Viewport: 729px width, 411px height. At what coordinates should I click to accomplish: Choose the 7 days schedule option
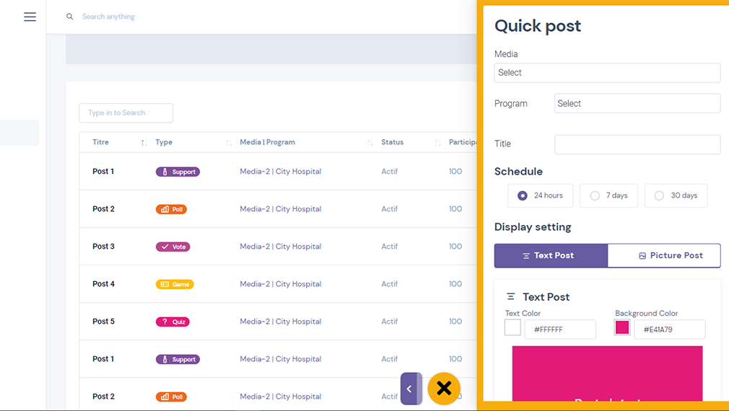pos(608,195)
